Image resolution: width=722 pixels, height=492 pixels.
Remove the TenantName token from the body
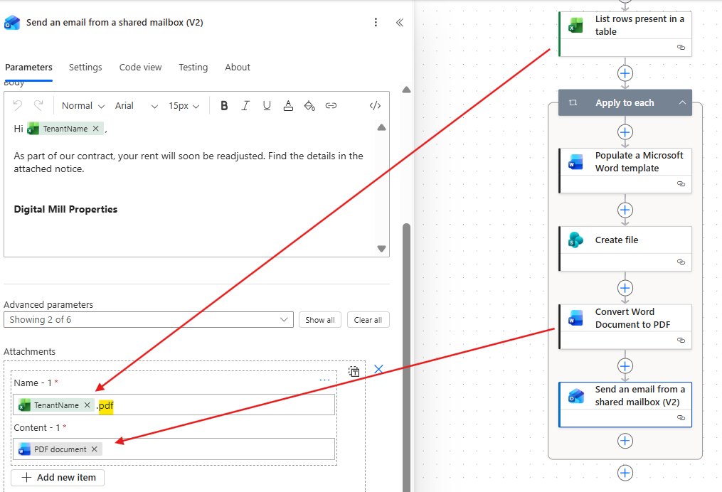(96, 129)
